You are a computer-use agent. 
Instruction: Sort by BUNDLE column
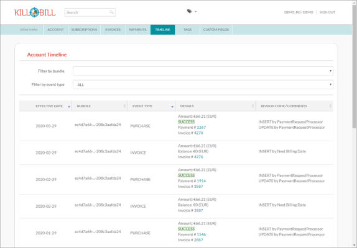[100, 106]
